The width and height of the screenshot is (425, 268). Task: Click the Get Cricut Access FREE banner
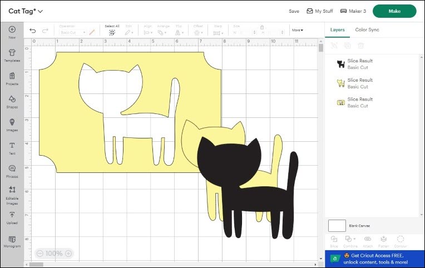375,259
